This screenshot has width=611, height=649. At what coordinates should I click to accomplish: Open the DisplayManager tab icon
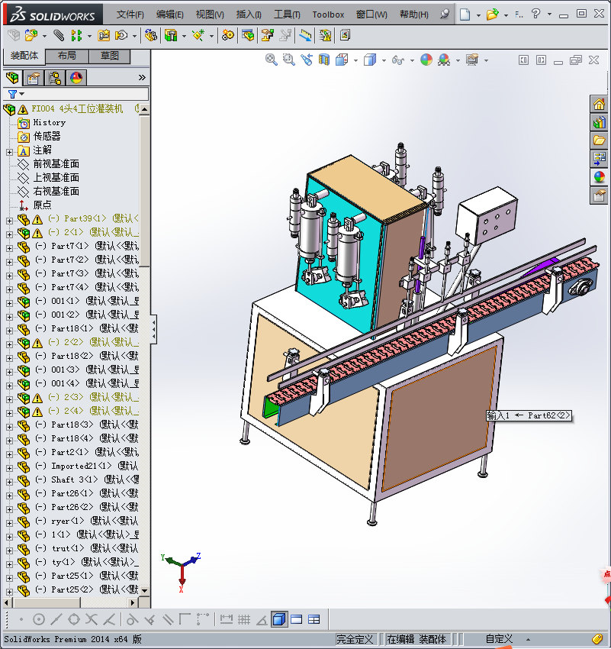click(x=76, y=77)
